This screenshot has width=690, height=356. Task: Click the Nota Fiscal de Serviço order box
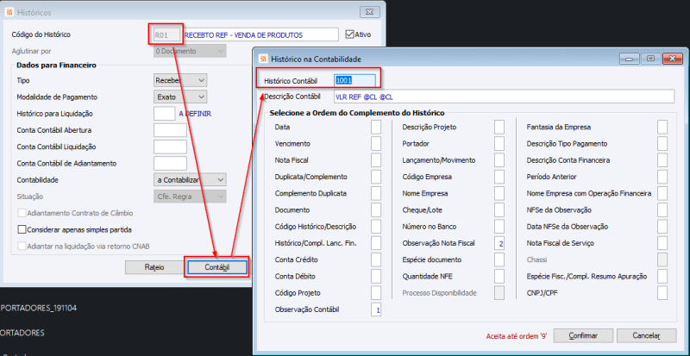point(662,243)
